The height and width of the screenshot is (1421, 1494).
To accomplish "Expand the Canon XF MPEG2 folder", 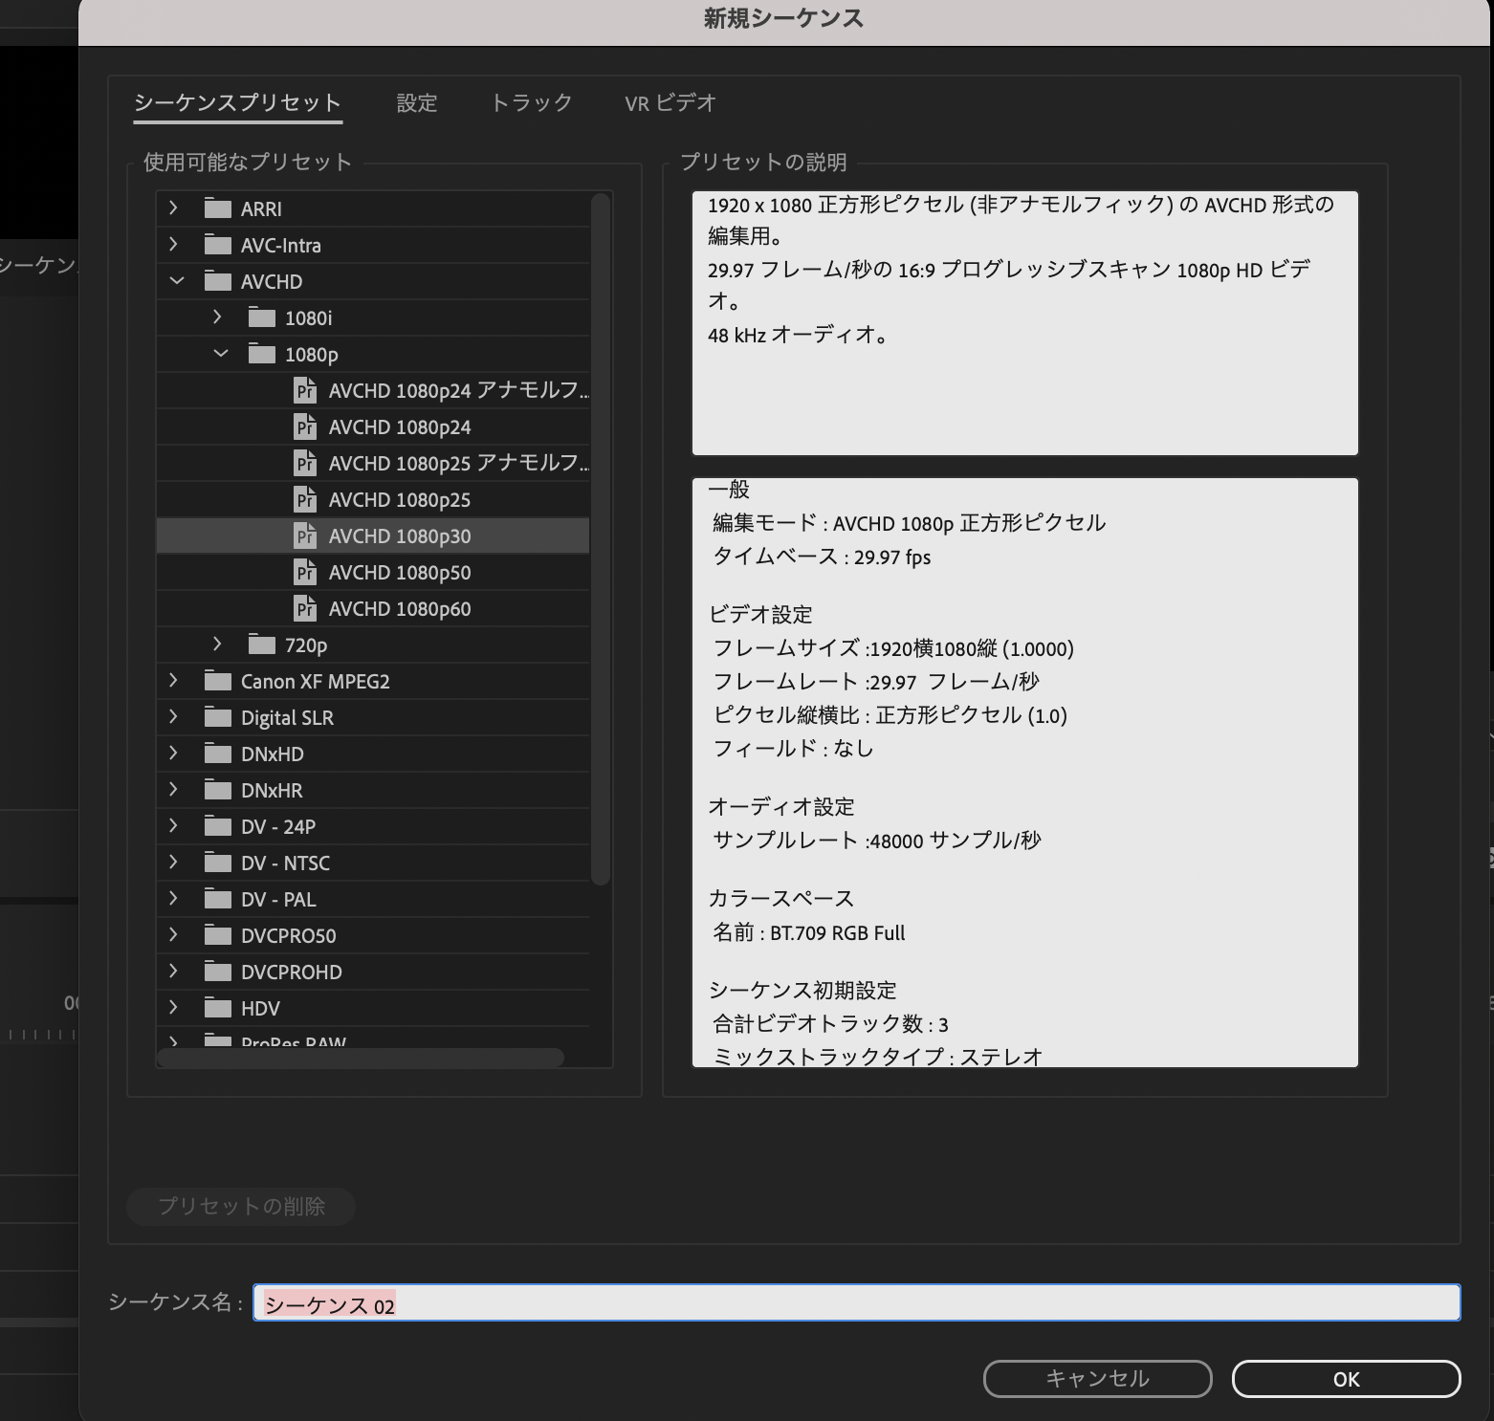I will [x=174, y=681].
